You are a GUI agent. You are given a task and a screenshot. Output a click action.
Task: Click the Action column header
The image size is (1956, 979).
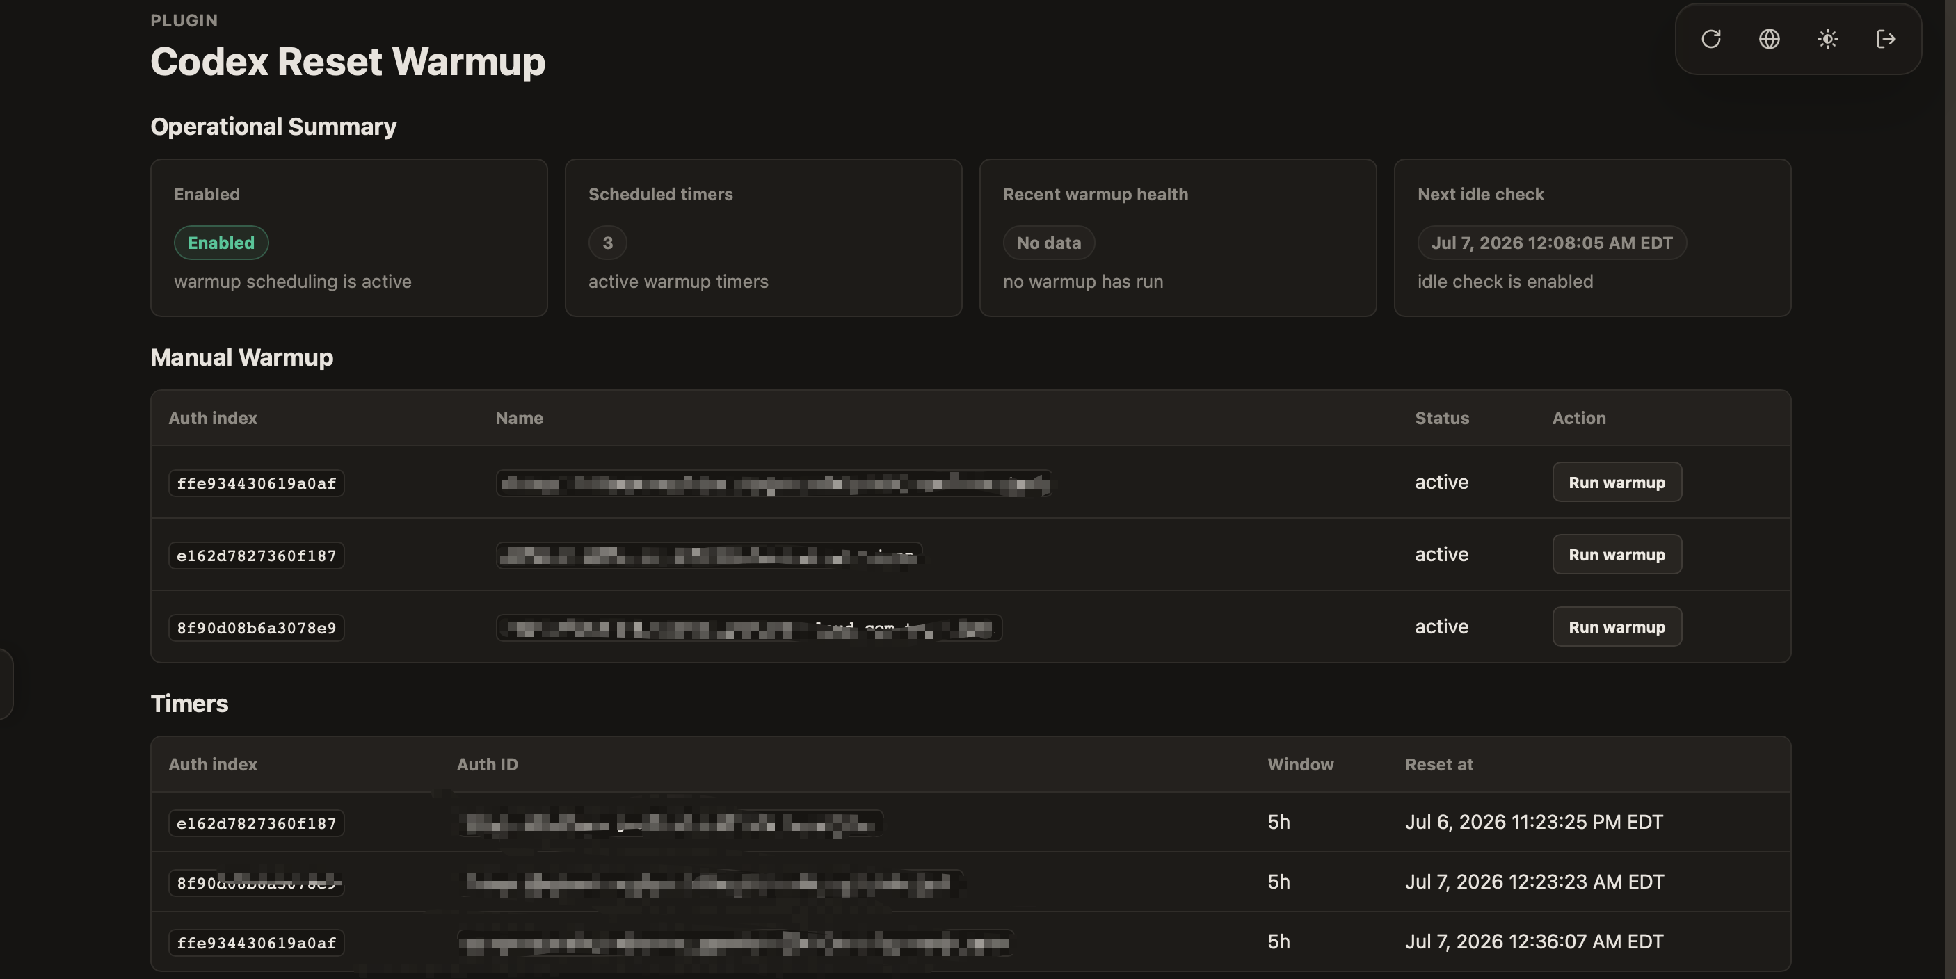1578,418
